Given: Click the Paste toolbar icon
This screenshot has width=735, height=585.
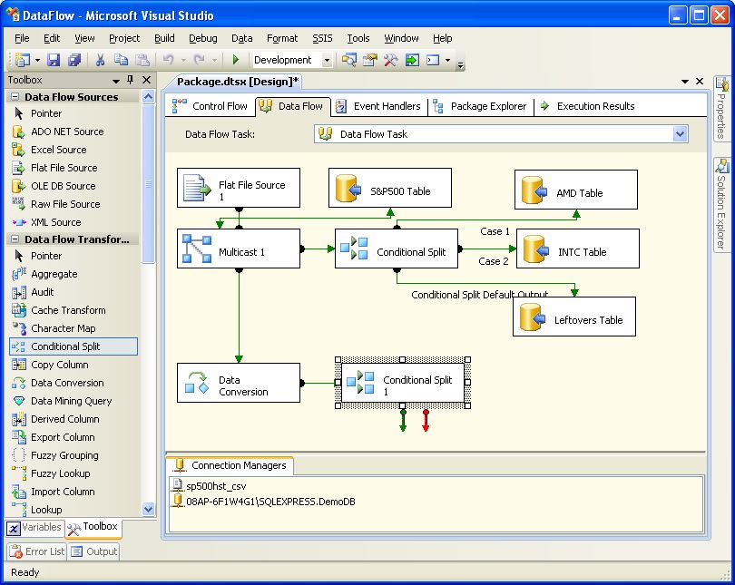Looking at the screenshot, I should pyautogui.click(x=142, y=60).
